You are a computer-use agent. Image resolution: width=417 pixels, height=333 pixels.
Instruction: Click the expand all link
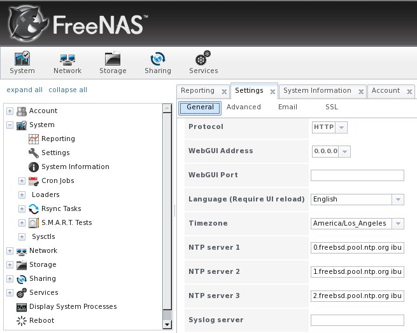[x=24, y=90]
